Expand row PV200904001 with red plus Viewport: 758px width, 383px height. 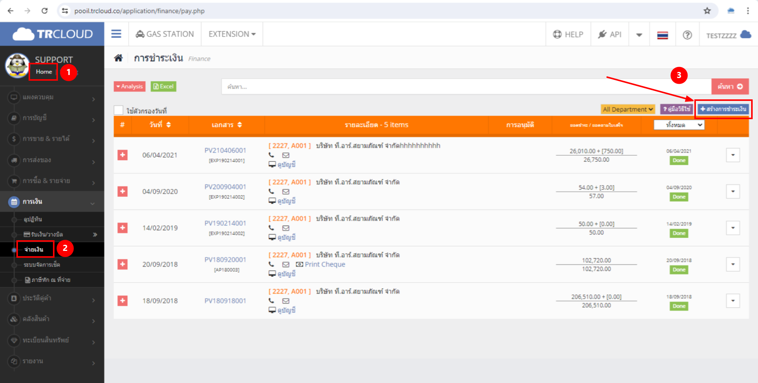122,191
